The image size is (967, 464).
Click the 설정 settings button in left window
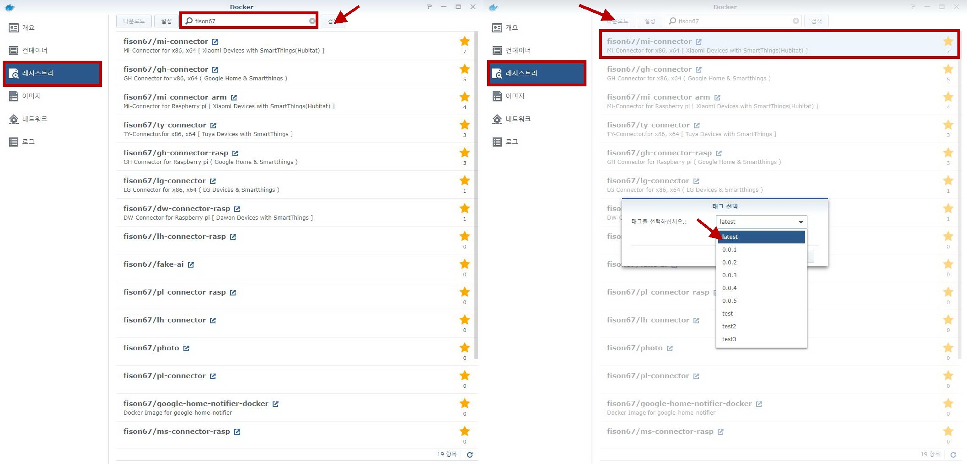tap(167, 21)
